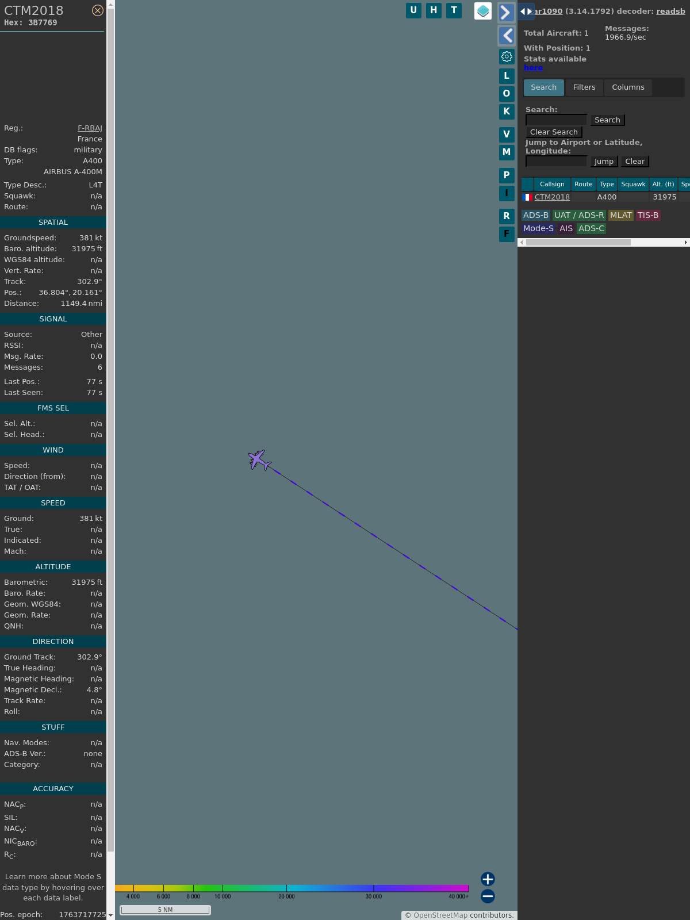Click the Pos. epoch value 1763717725
Screen dimensions: 690x920
click(82, 914)
